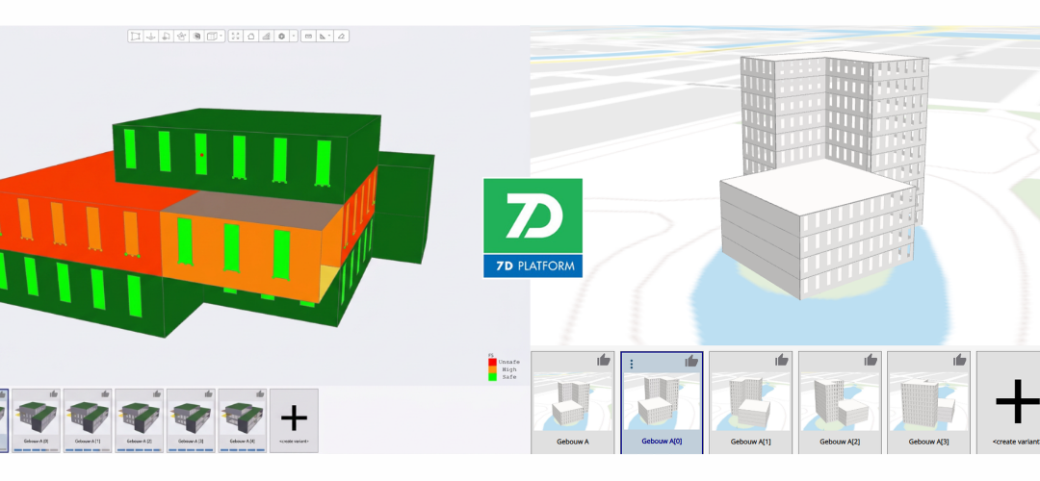Select the white tower Gebouw A[1] variant

click(x=750, y=402)
